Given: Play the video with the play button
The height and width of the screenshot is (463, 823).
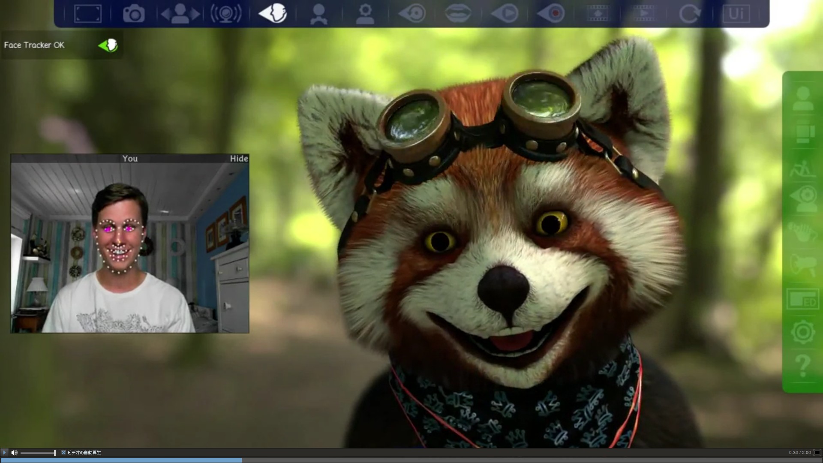Looking at the screenshot, I should pyautogui.click(x=4, y=452).
